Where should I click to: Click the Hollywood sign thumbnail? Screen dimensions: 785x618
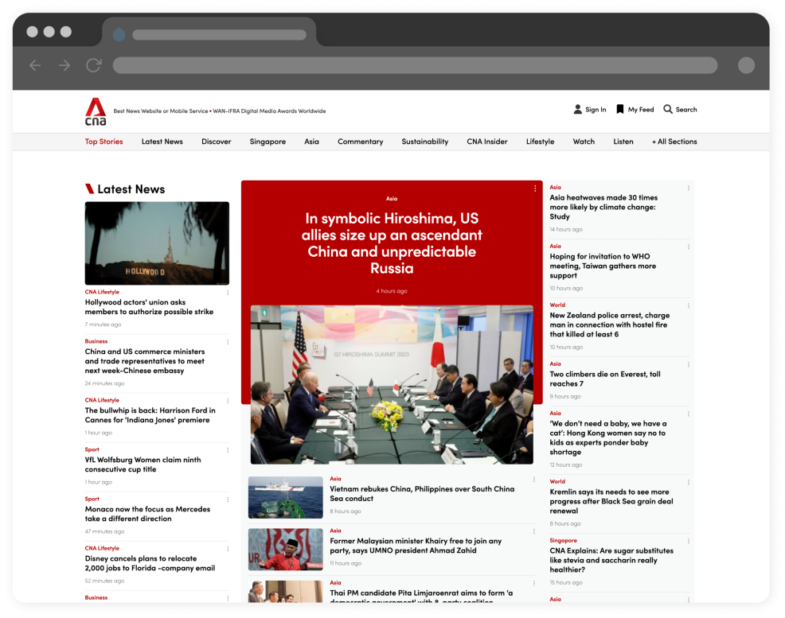click(157, 243)
